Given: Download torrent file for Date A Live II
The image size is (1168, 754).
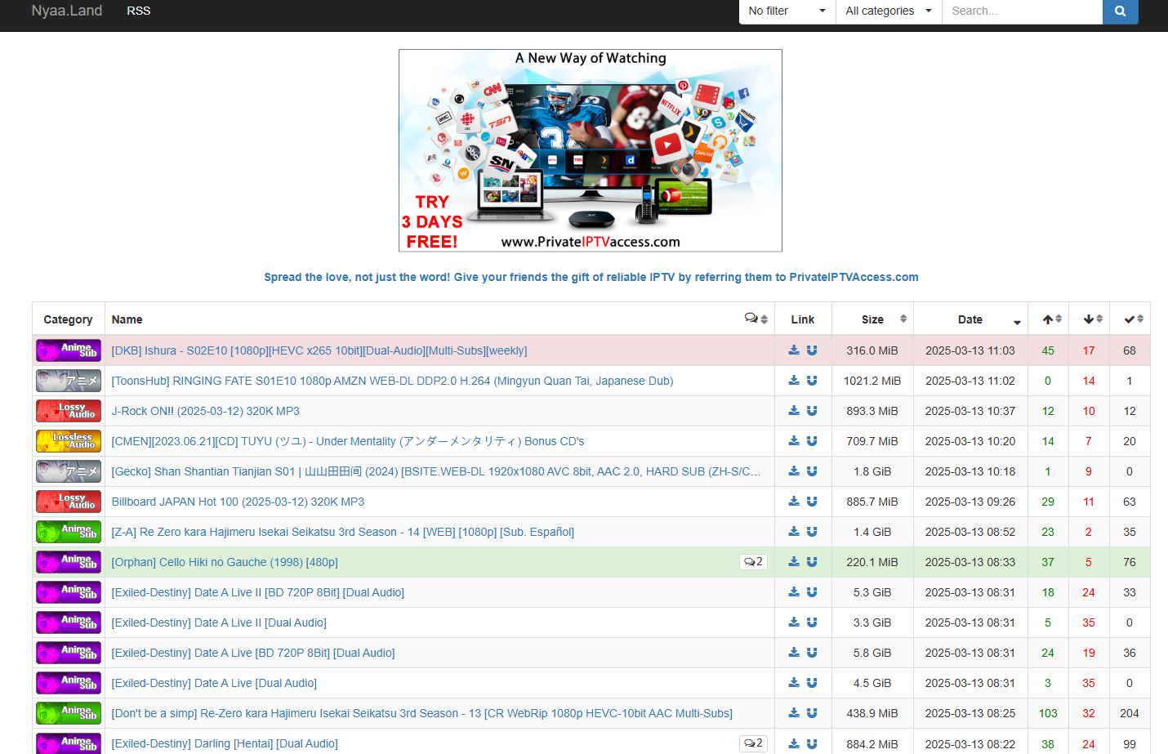Looking at the screenshot, I should coord(794,622).
